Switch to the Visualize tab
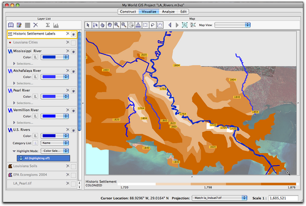The image size is (306, 206). coord(149,12)
